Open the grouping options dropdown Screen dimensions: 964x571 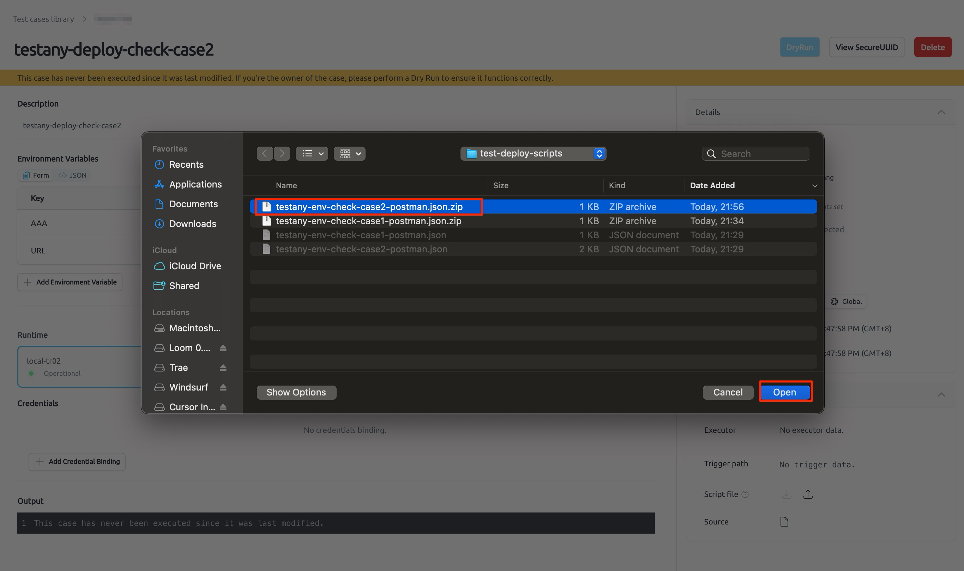tap(350, 154)
